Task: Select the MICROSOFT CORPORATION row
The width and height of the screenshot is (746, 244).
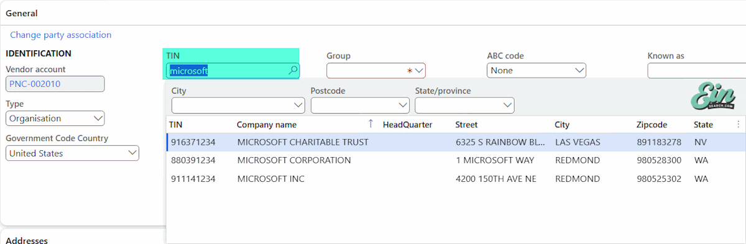Action: coord(456,160)
